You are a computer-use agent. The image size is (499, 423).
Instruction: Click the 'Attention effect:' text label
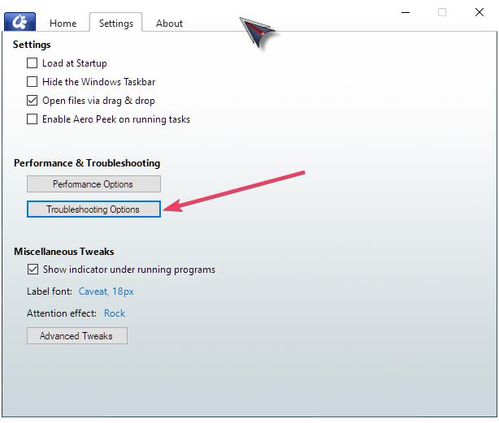pyautogui.click(x=62, y=313)
